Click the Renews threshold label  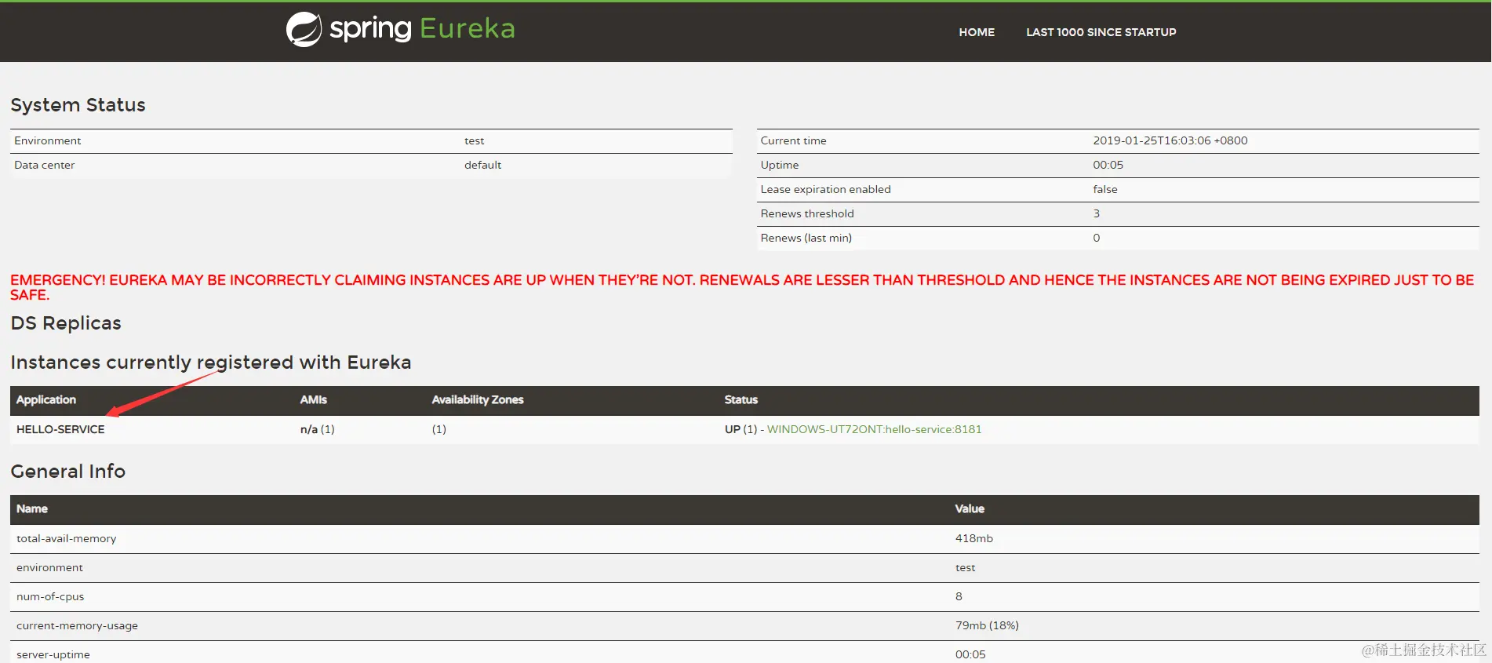point(806,213)
